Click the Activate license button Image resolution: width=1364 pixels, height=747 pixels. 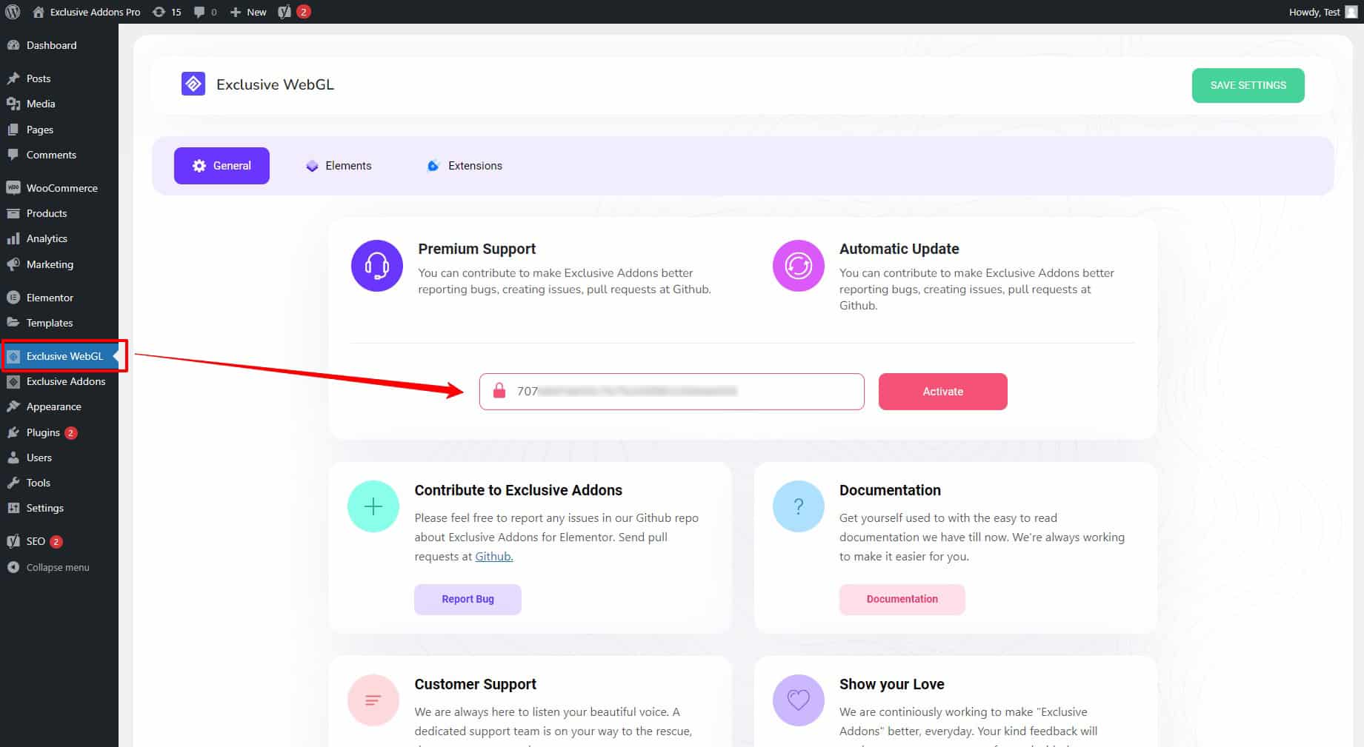[942, 392]
